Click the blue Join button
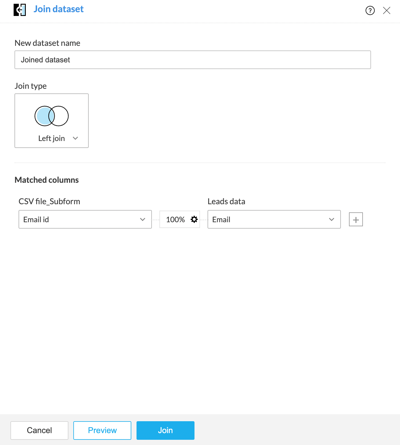 pos(166,430)
